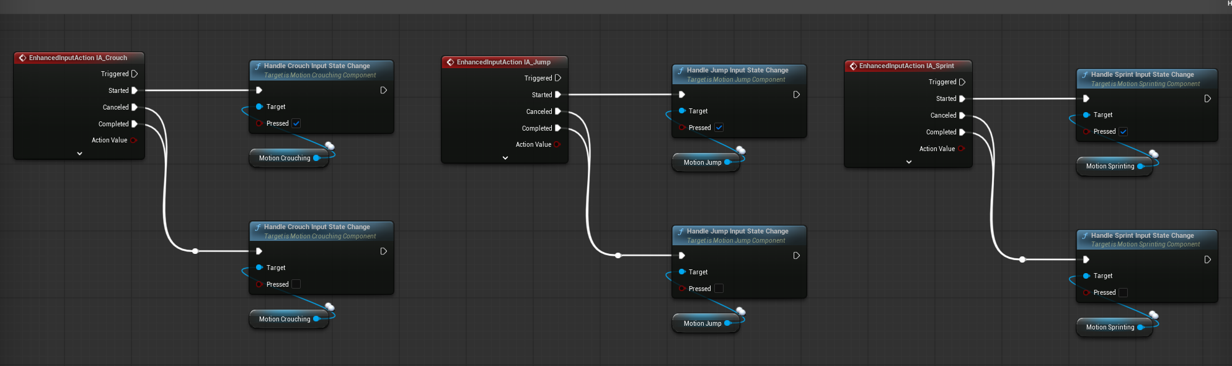
Task: Click exec output pin of checked-Pressed Handle Crouch node
Action: (384, 90)
